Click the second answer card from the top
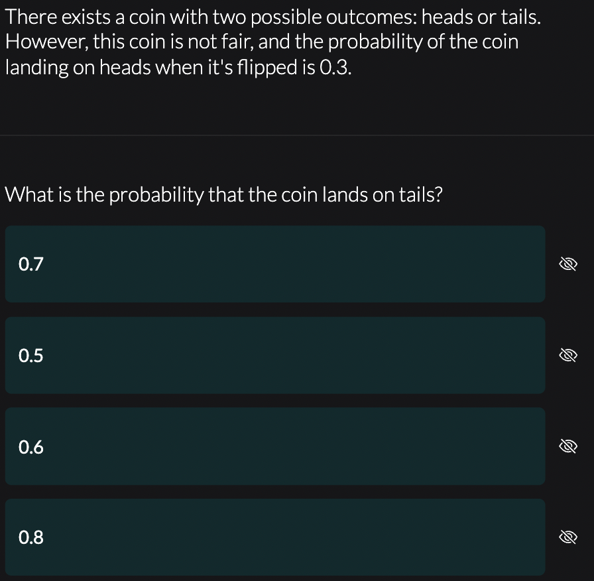594x581 pixels. pyautogui.click(x=274, y=355)
